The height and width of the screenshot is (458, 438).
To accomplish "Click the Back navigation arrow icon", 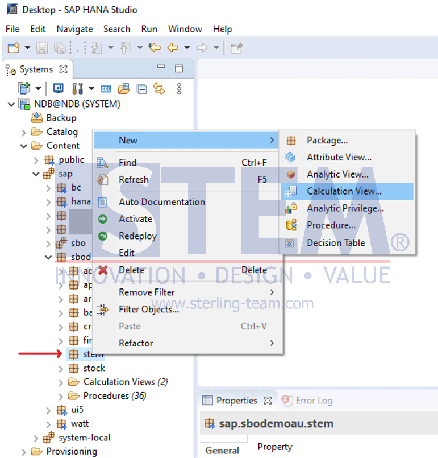I will 173,48.
